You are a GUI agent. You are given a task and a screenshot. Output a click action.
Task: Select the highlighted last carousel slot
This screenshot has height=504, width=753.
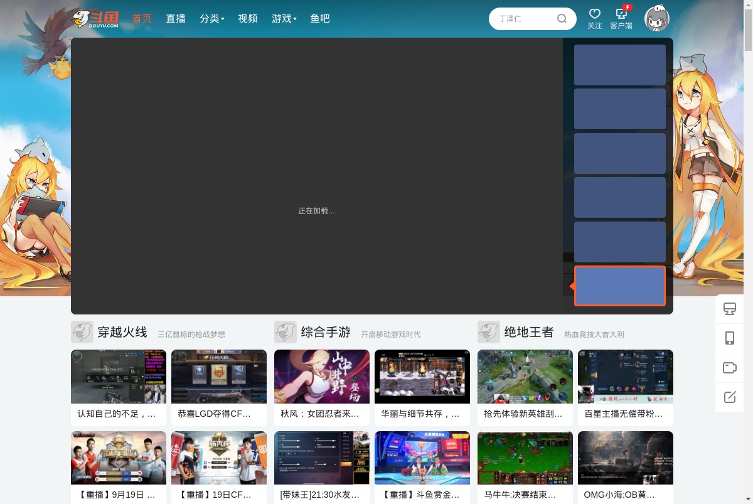[x=620, y=286]
